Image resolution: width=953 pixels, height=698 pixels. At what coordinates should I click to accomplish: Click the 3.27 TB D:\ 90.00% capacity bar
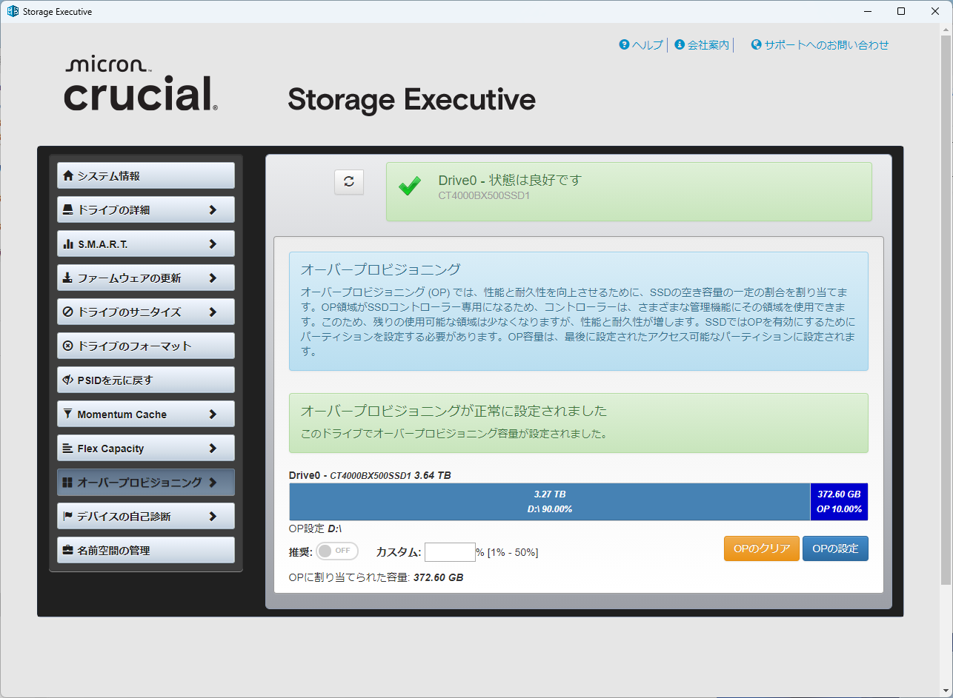click(x=550, y=502)
